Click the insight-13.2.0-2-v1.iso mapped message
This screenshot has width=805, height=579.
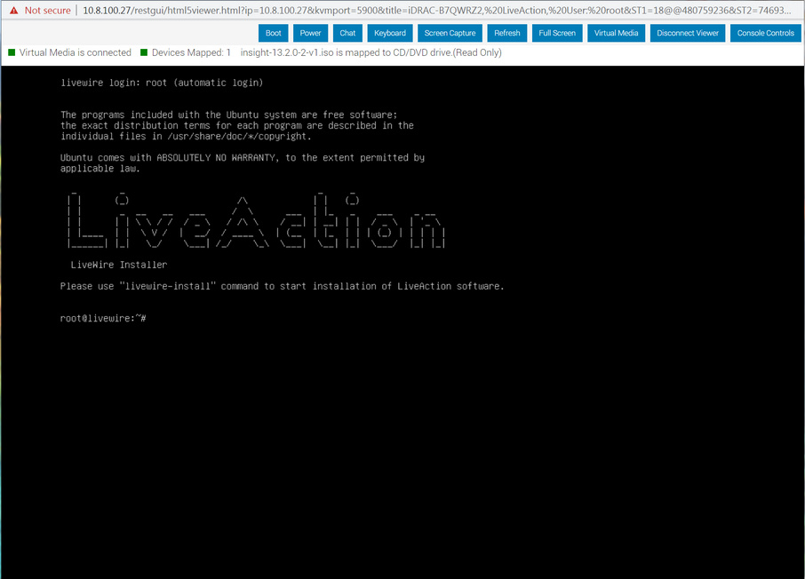[x=371, y=52]
